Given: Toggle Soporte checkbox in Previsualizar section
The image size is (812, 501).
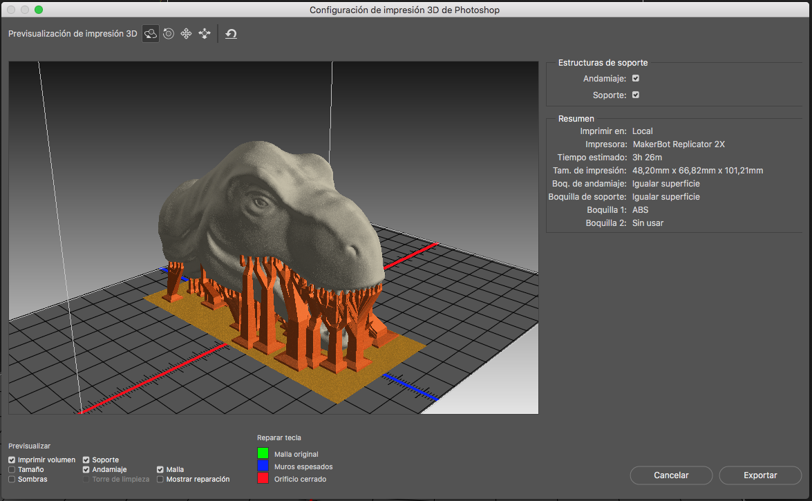Looking at the screenshot, I should [86, 460].
